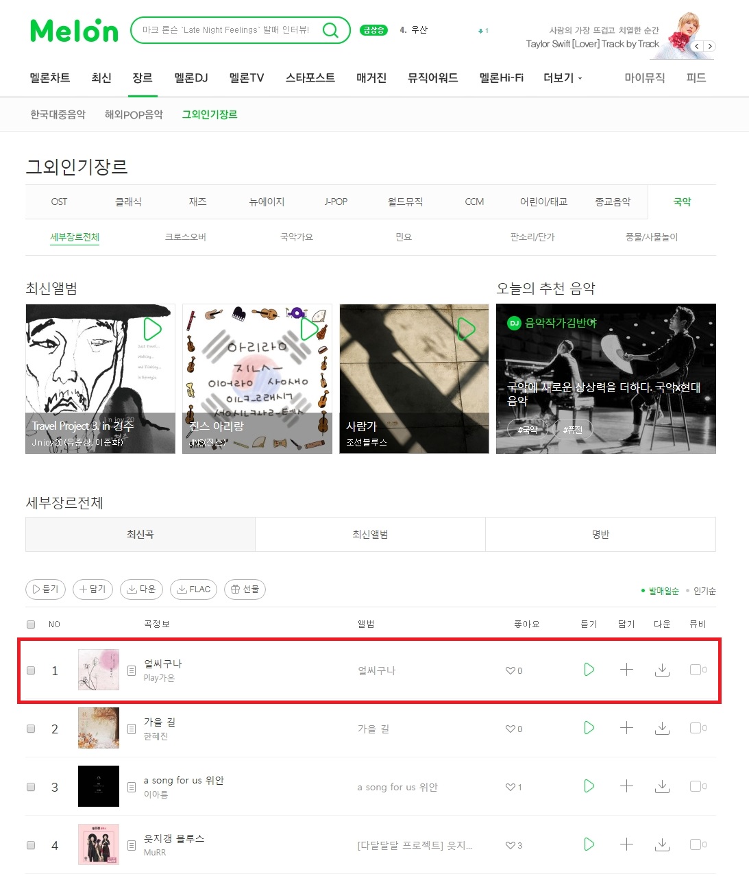The height and width of the screenshot is (876, 749).
Task: Check the select-all checkbox beside NO
Action: pos(31,624)
